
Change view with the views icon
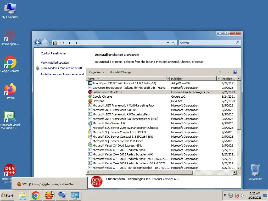click(x=221, y=72)
